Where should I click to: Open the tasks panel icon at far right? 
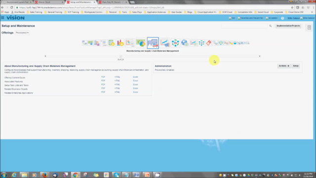pos(309,28)
